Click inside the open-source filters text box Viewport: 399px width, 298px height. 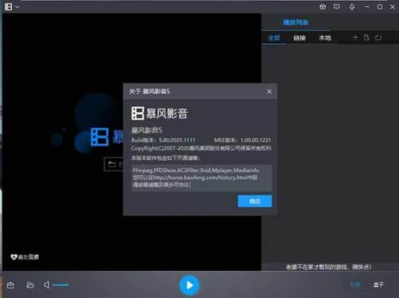point(201,178)
